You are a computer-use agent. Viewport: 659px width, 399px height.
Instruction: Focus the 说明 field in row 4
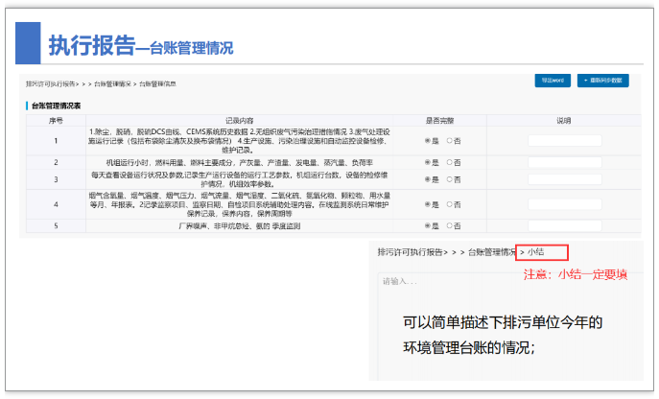pyautogui.click(x=564, y=204)
